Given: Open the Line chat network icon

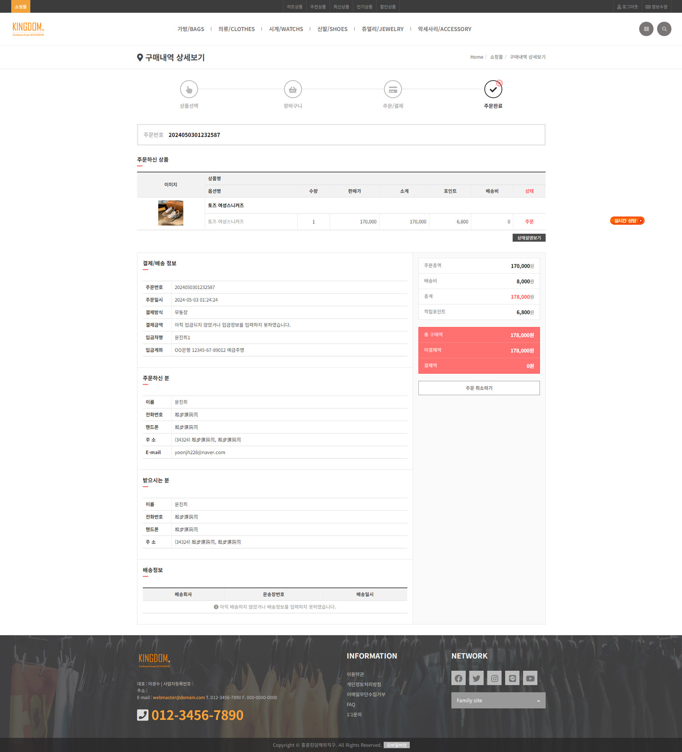Looking at the screenshot, I should (512, 678).
